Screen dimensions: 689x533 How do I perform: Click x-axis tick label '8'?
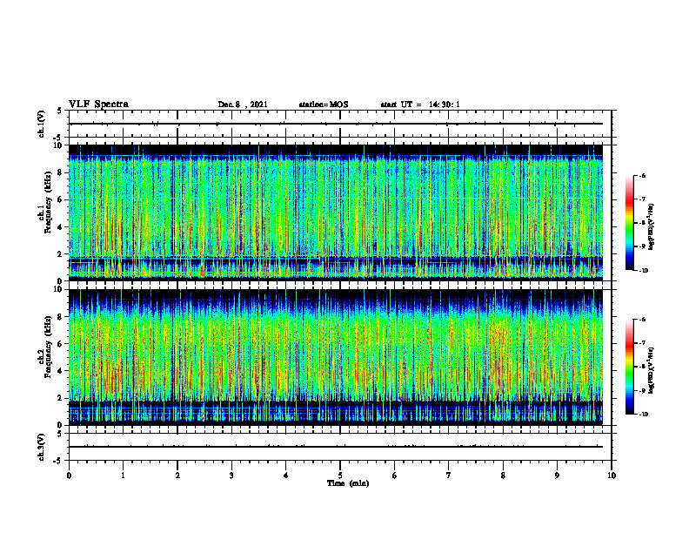click(x=503, y=476)
